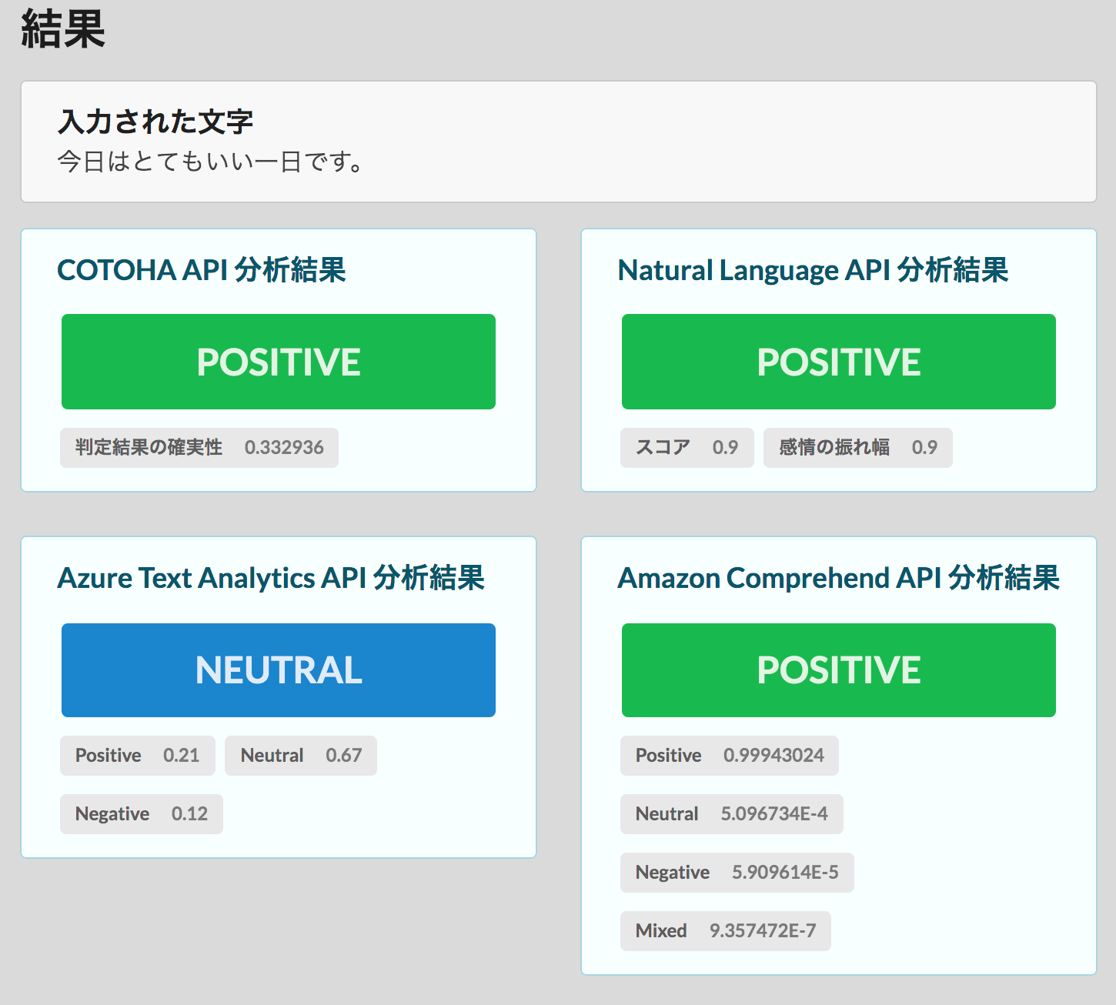Select the Negative 0.12 score chip
The width and height of the screenshot is (1116, 1005).
click(141, 813)
